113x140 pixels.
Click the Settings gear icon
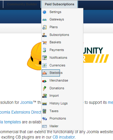pos(44,12)
